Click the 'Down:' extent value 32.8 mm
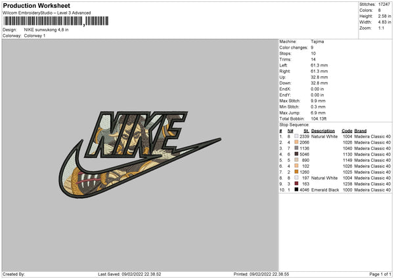 (319, 83)
